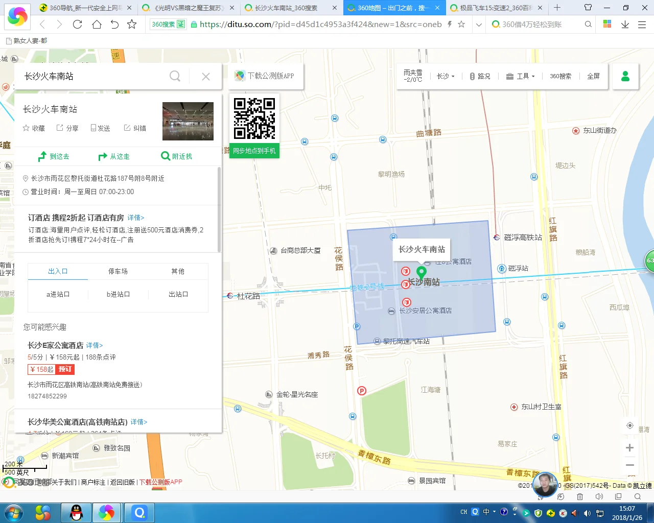This screenshot has height=523, width=654.
Task: Click the red 预订 booking button
Action: pos(65,369)
